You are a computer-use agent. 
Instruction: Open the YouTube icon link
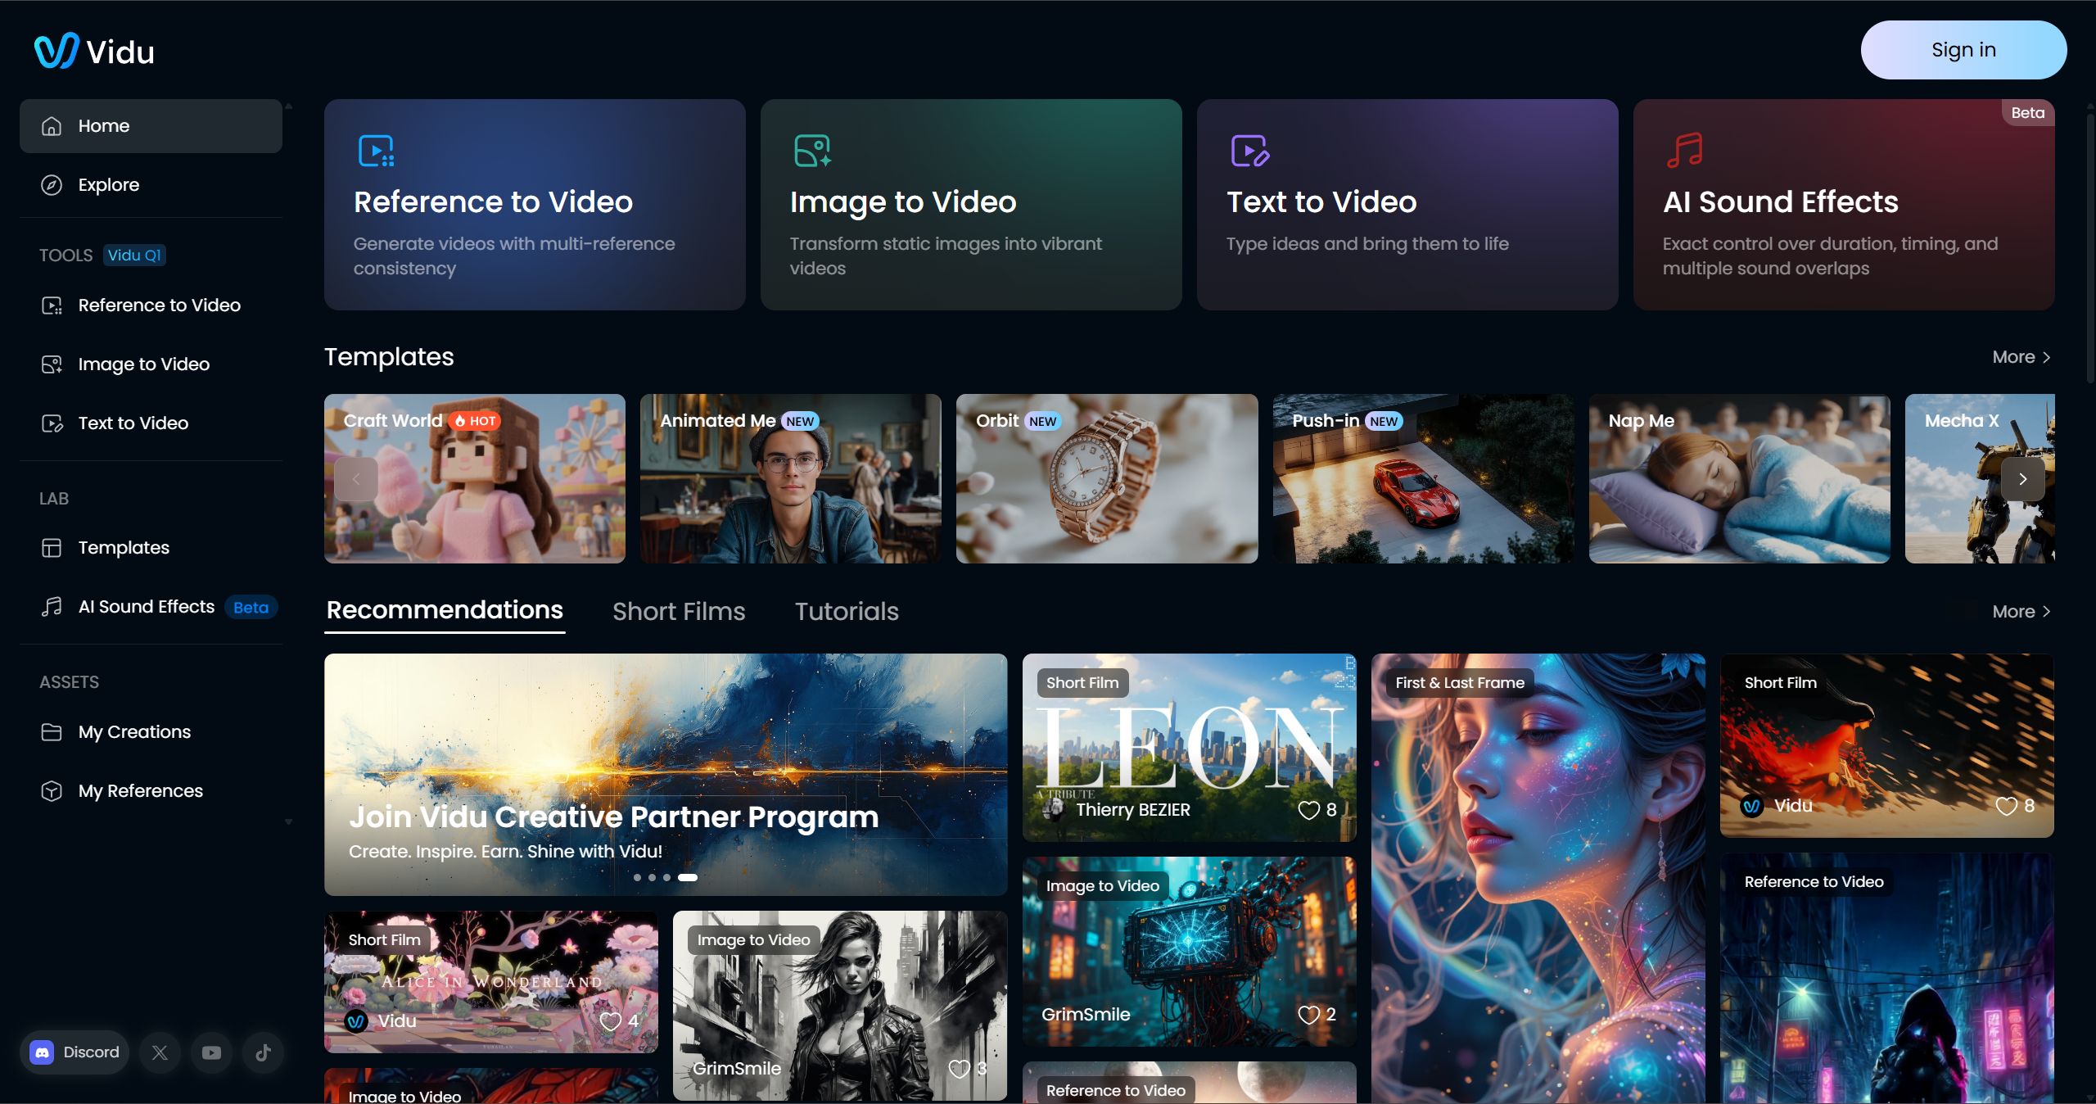[x=211, y=1052]
